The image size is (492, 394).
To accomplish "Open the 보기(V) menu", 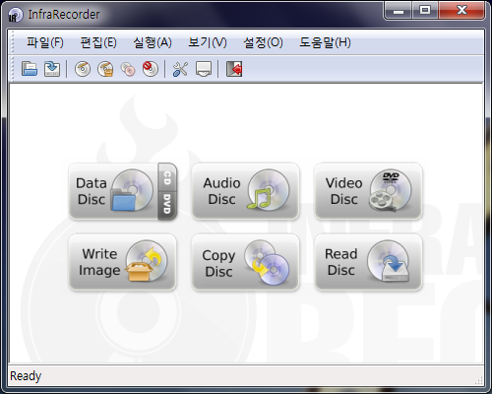I will tap(208, 42).
